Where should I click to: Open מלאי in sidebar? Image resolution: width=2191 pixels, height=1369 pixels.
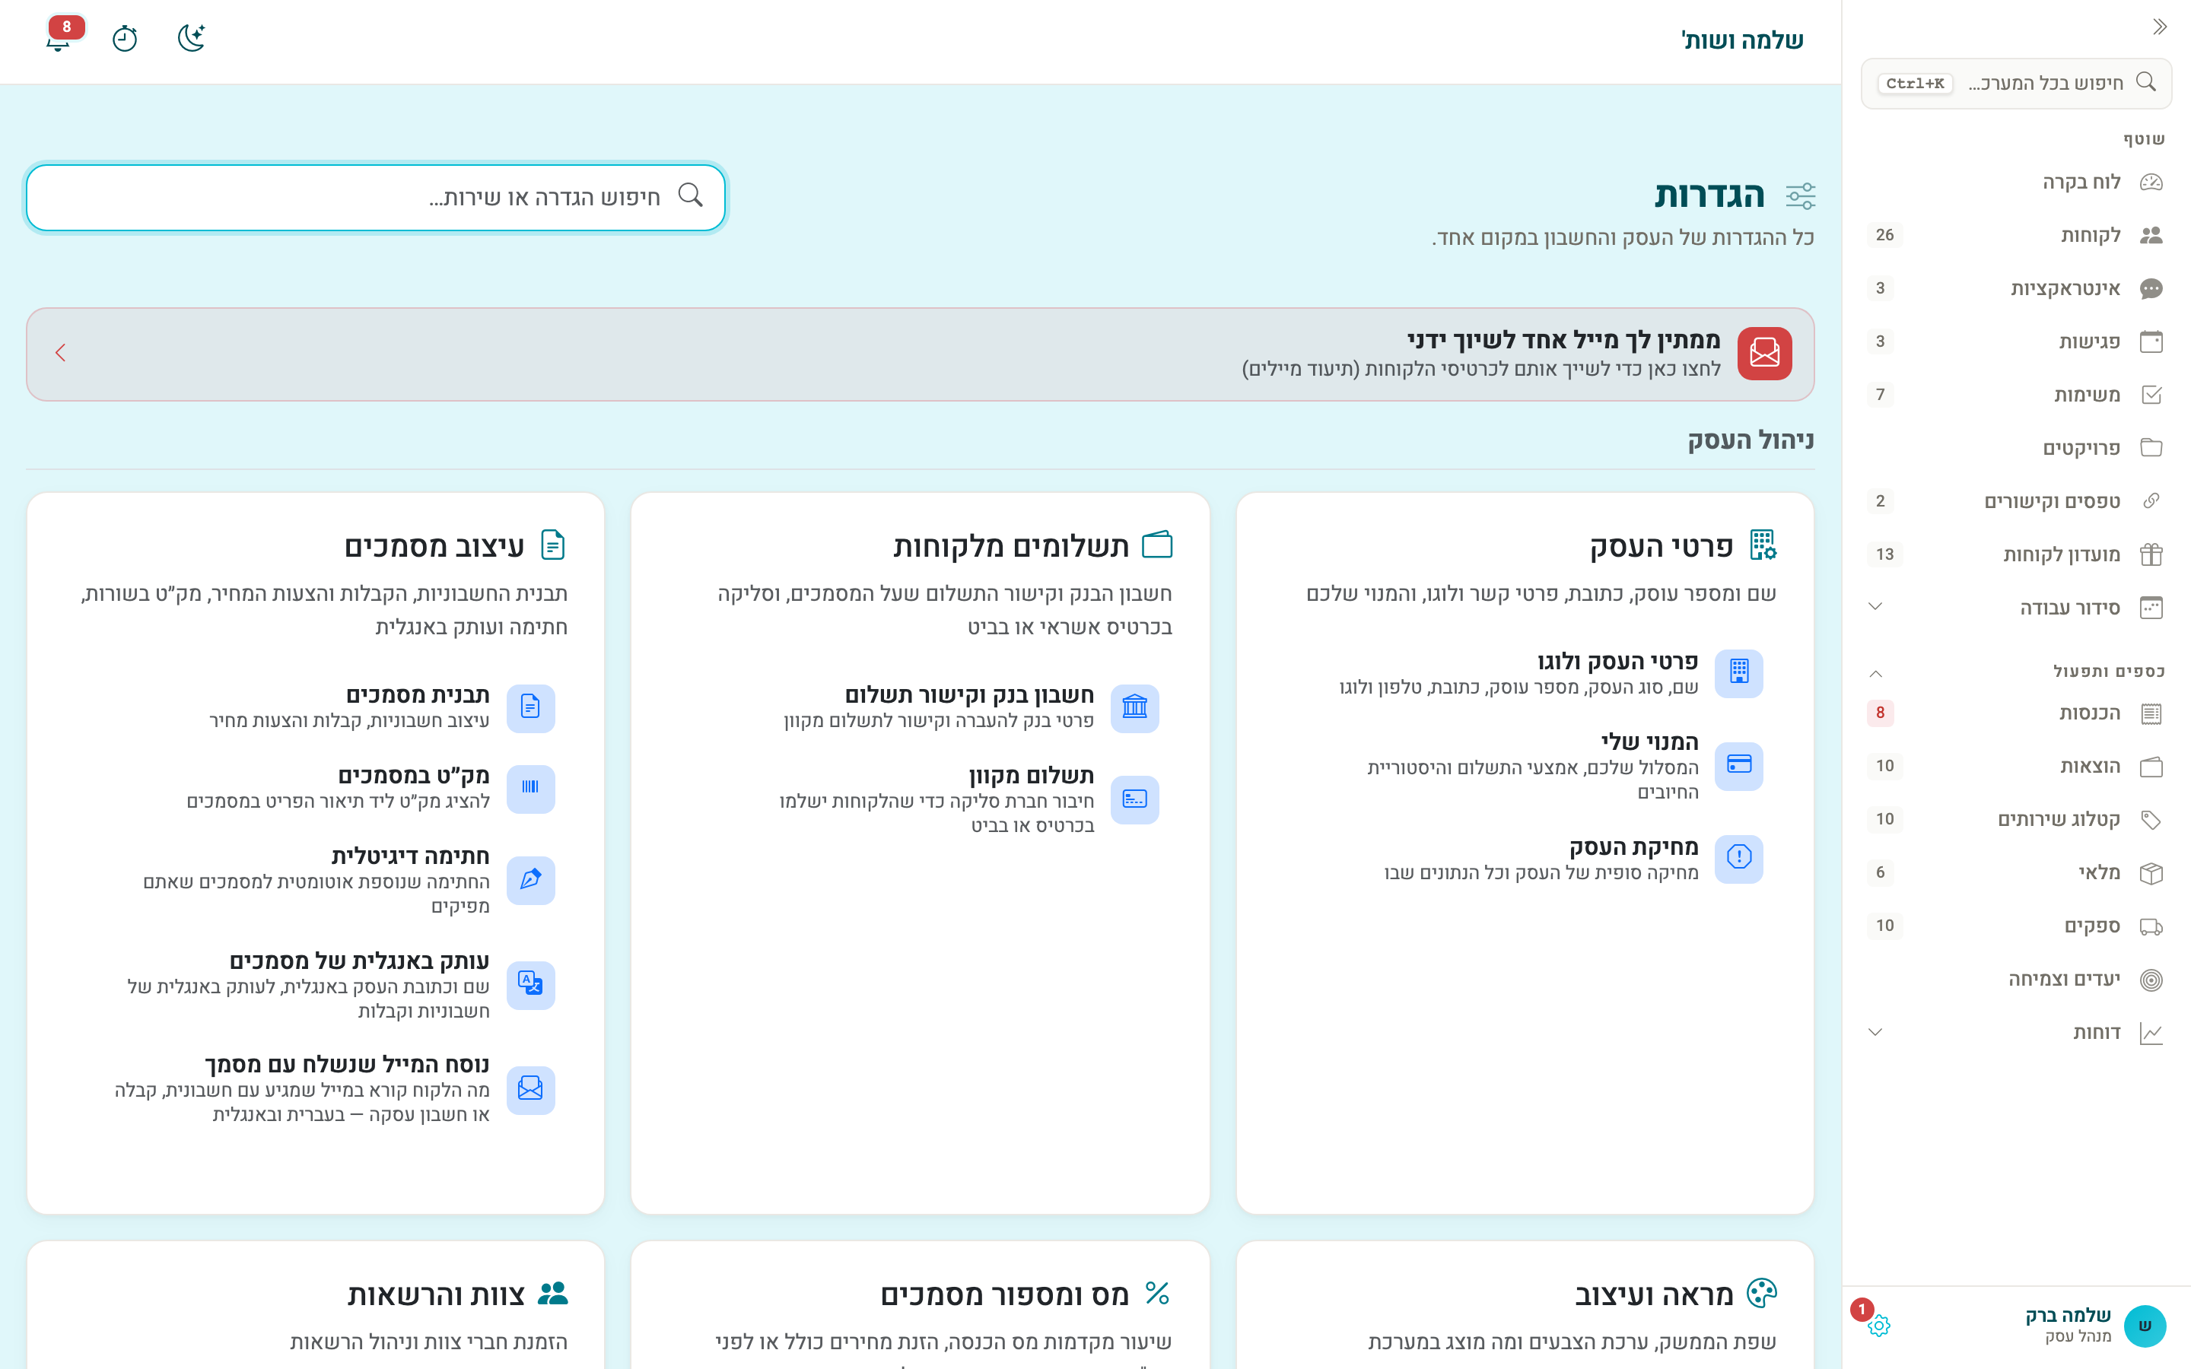pos(2016,873)
